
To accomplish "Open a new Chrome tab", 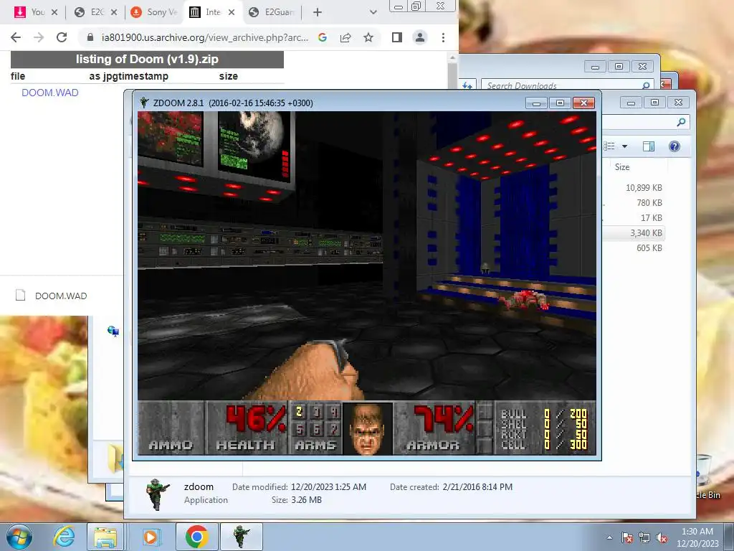I will (318, 12).
